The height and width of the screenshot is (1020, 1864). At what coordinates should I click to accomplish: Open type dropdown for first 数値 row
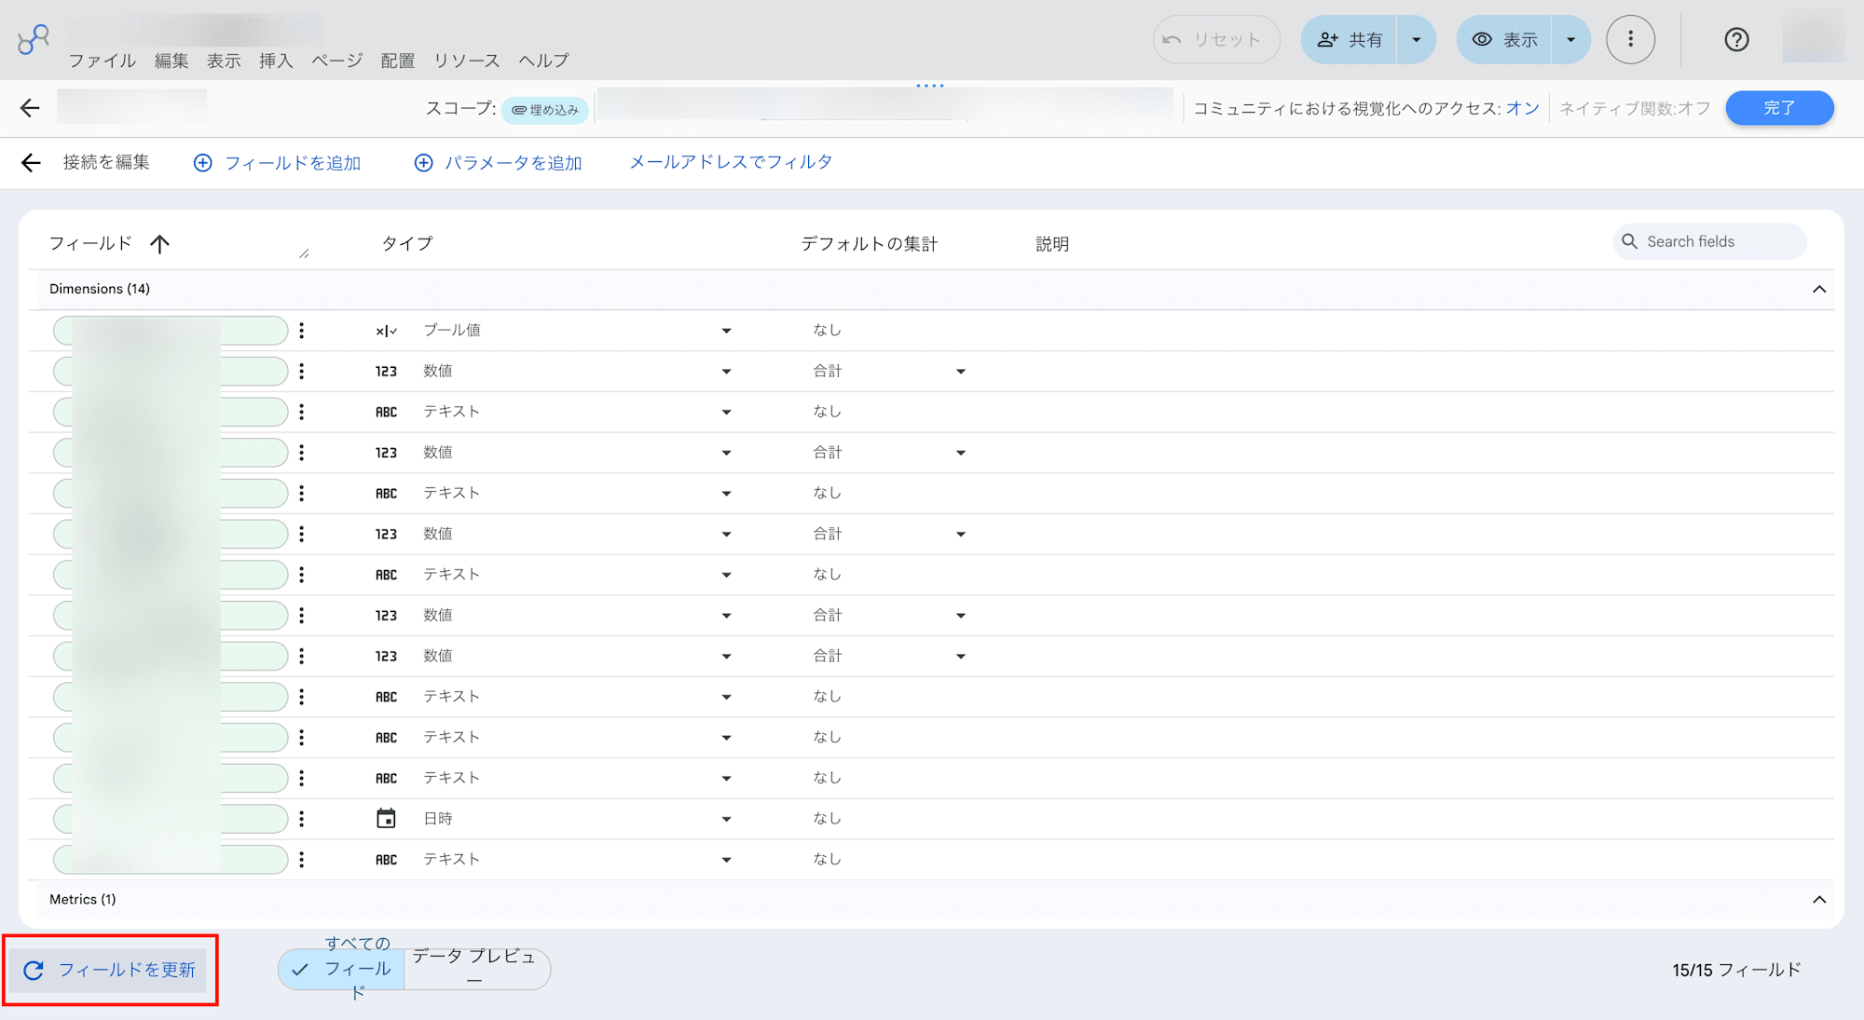(726, 372)
